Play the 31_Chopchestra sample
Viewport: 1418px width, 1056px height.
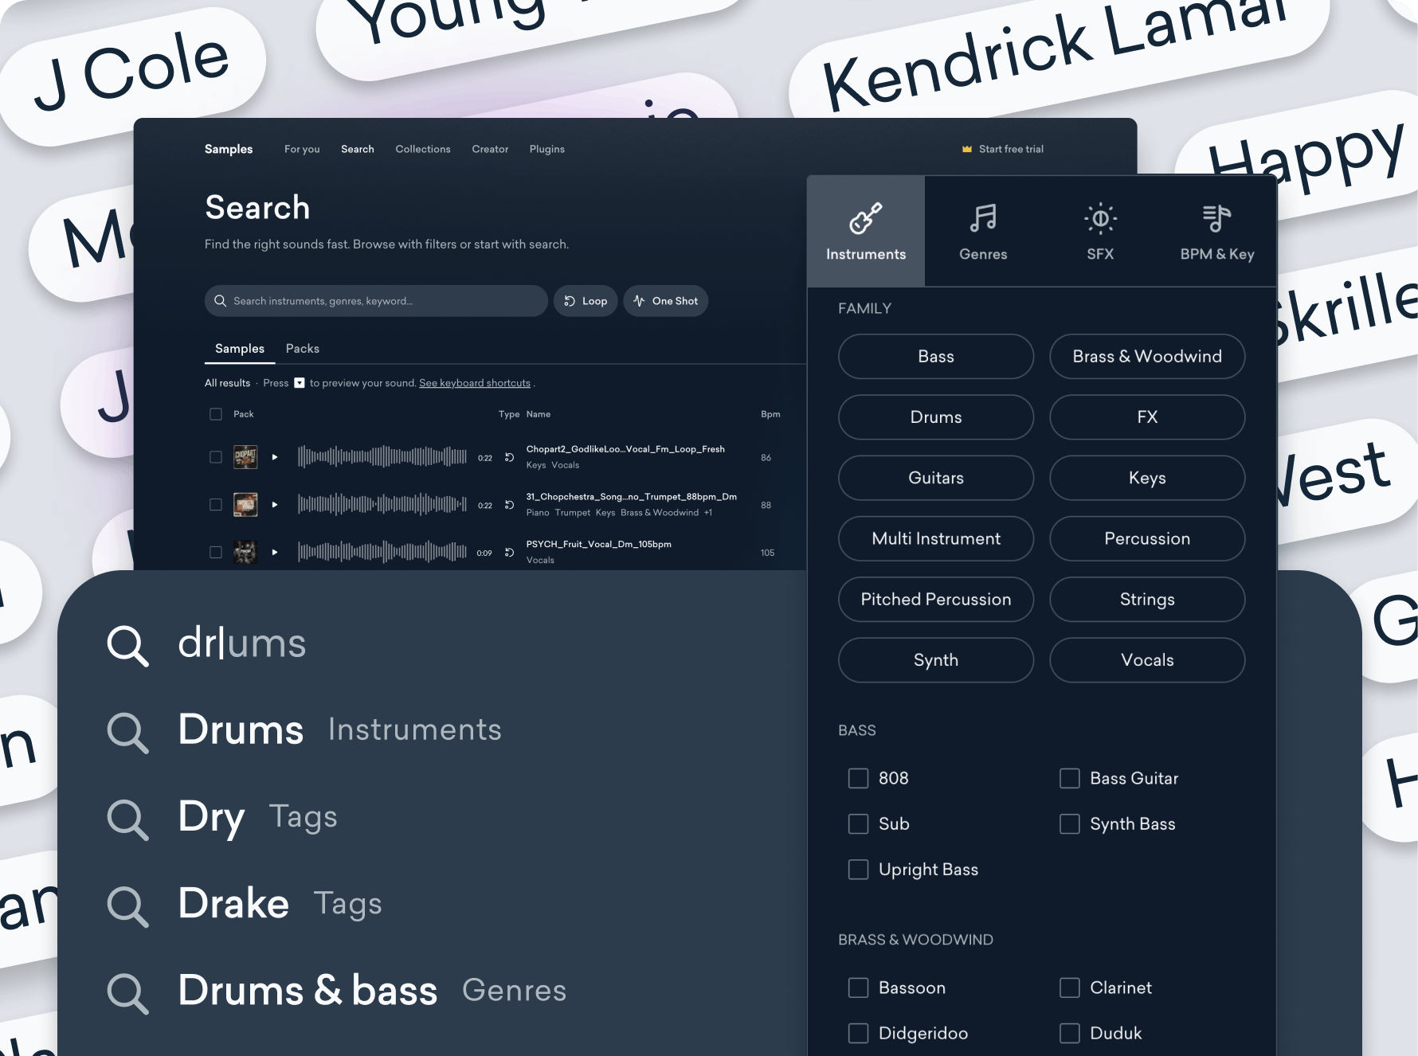coord(275,505)
